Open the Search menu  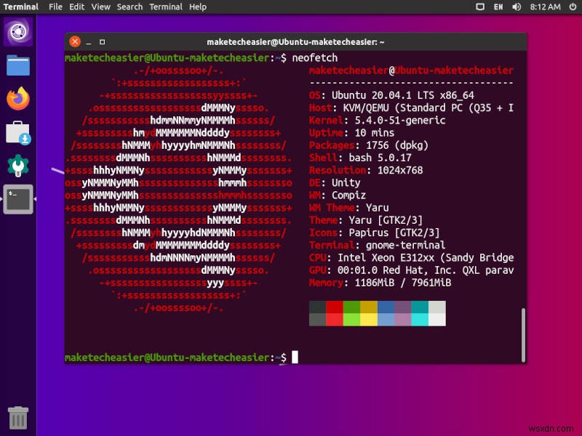129,7
